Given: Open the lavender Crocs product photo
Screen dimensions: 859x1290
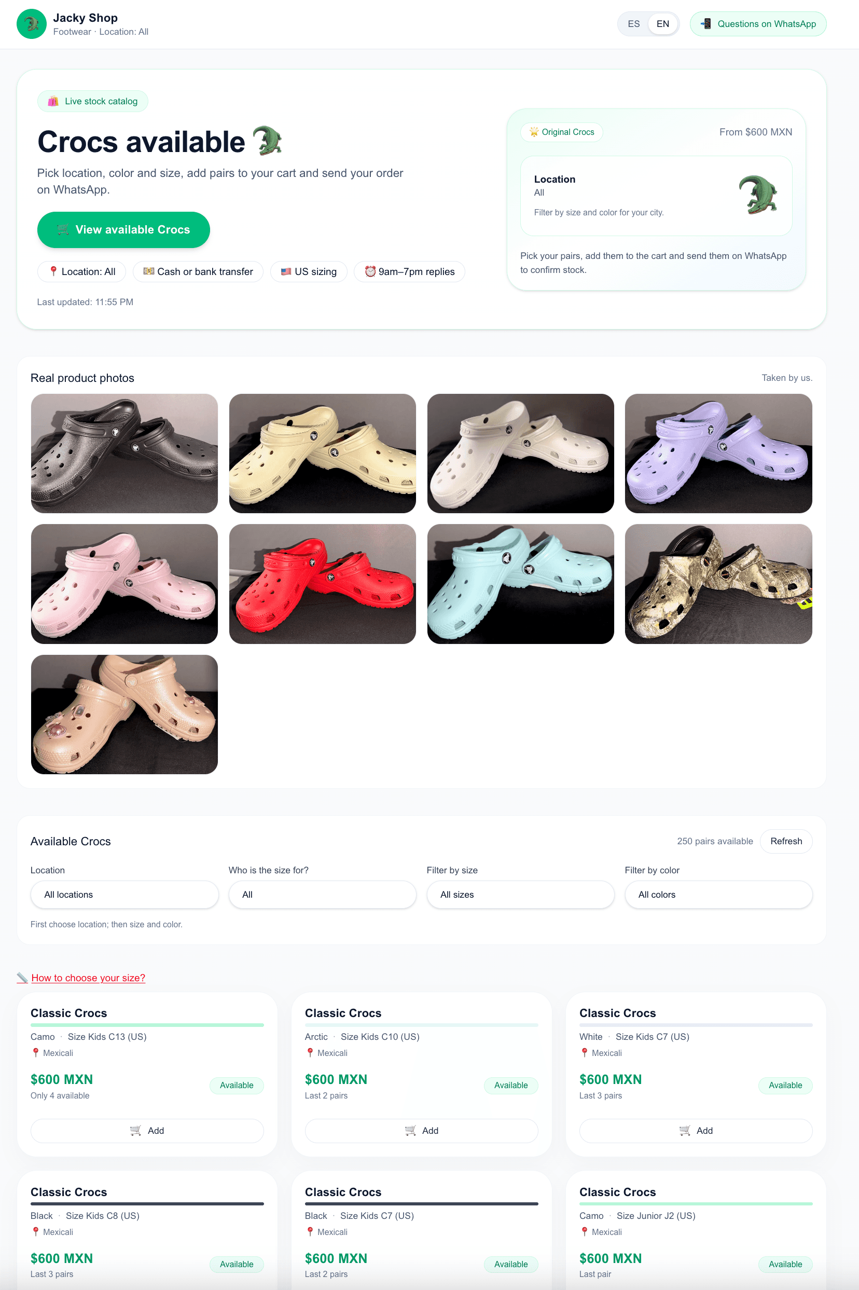Looking at the screenshot, I should click(718, 453).
